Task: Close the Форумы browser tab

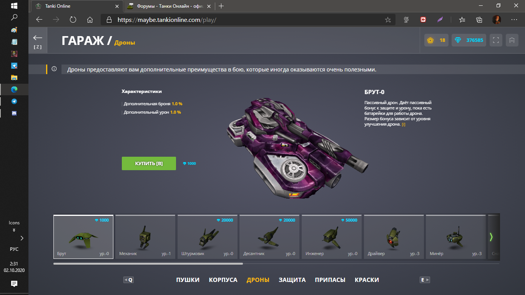Action: point(209,6)
